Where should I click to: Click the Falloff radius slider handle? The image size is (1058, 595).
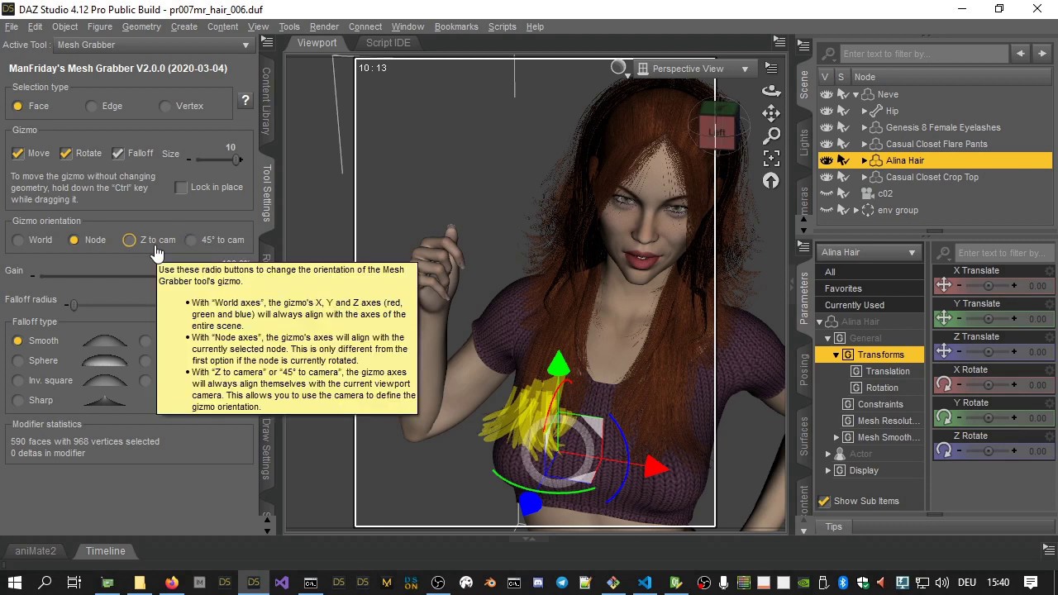[74, 306]
